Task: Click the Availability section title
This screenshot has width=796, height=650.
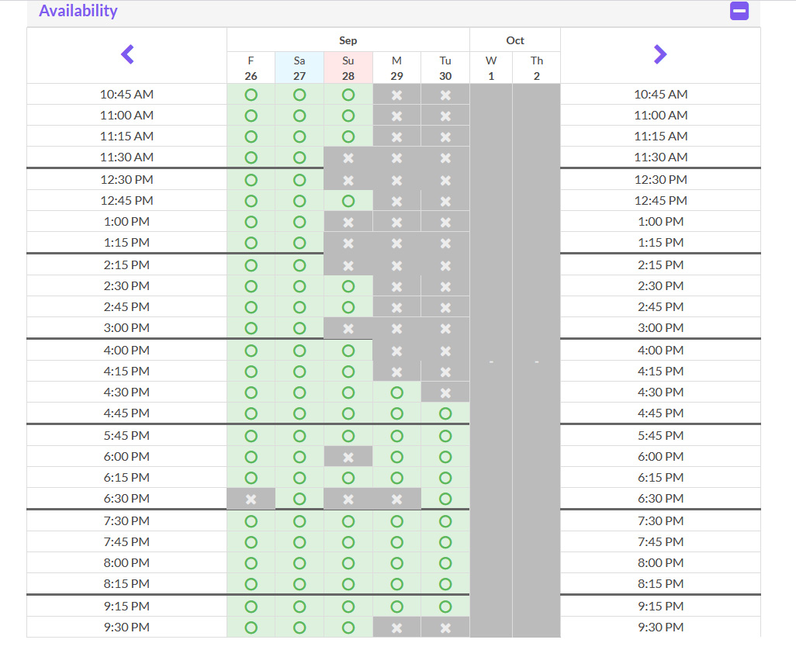Action: coord(78,11)
